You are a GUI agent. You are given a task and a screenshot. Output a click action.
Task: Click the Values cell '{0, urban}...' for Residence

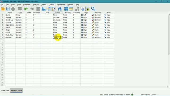click(58, 20)
